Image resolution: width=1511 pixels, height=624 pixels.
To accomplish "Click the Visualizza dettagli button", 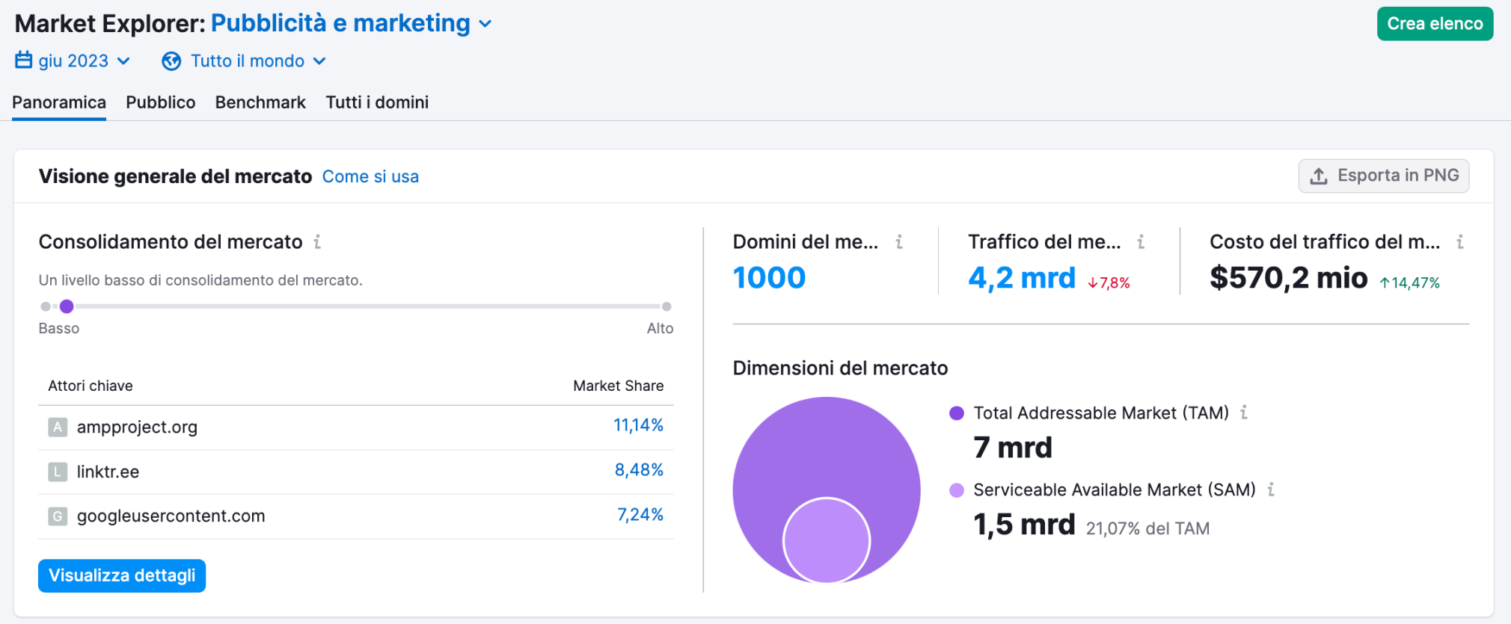I will pyautogui.click(x=122, y=575).
